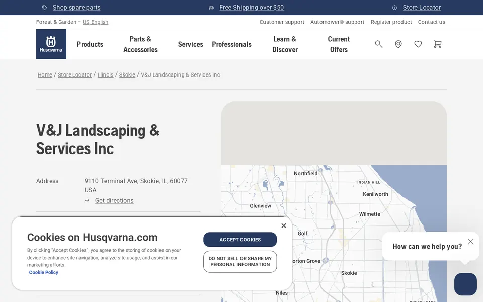Open Parts & Accessories menu
The width and height of the screenshot is (483, 302).
(140, 44)
